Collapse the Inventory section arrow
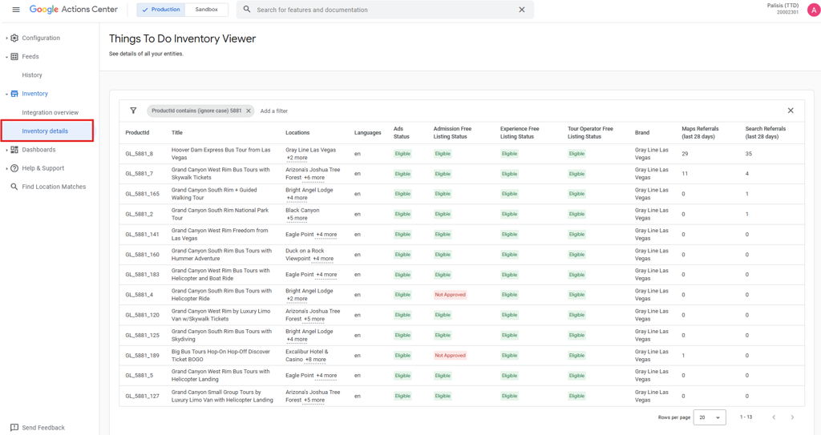The image size is (821, 435). coord(6,95)
